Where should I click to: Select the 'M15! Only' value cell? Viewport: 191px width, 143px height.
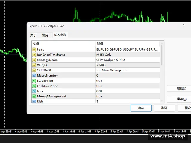pyautogui.click(x=127, y=55)
